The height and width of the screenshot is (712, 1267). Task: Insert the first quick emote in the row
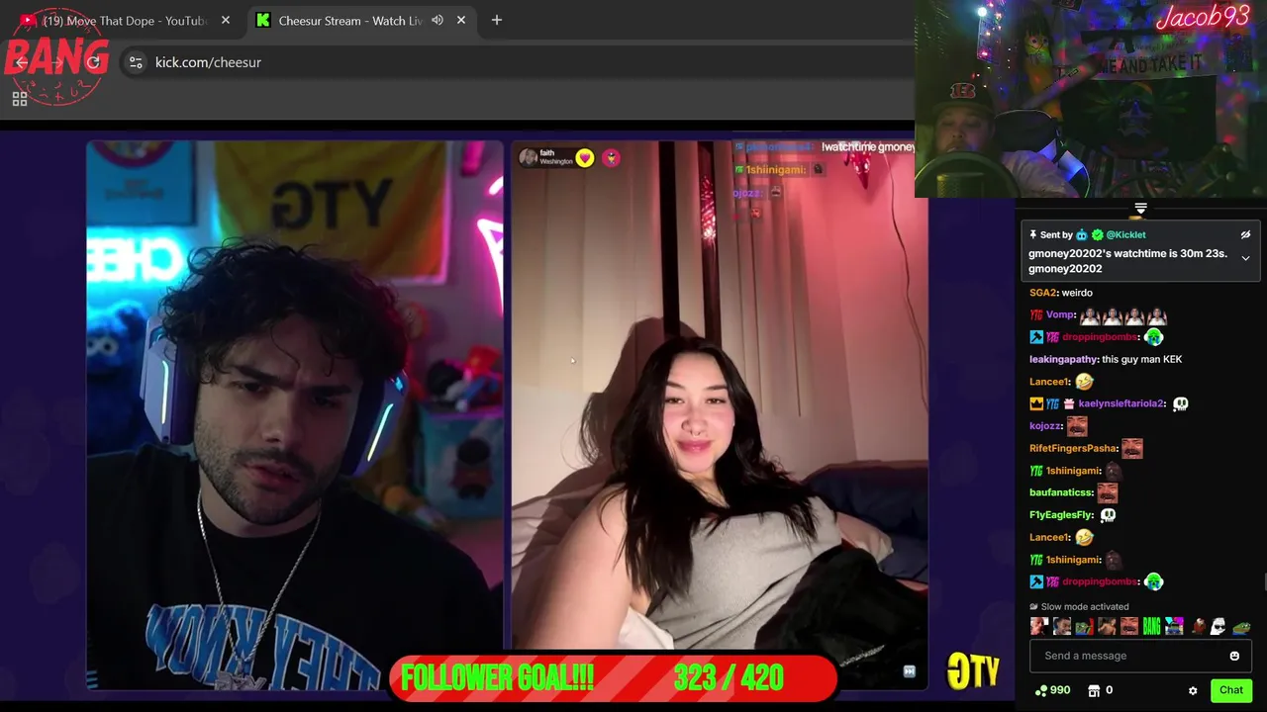[1038, 626]
